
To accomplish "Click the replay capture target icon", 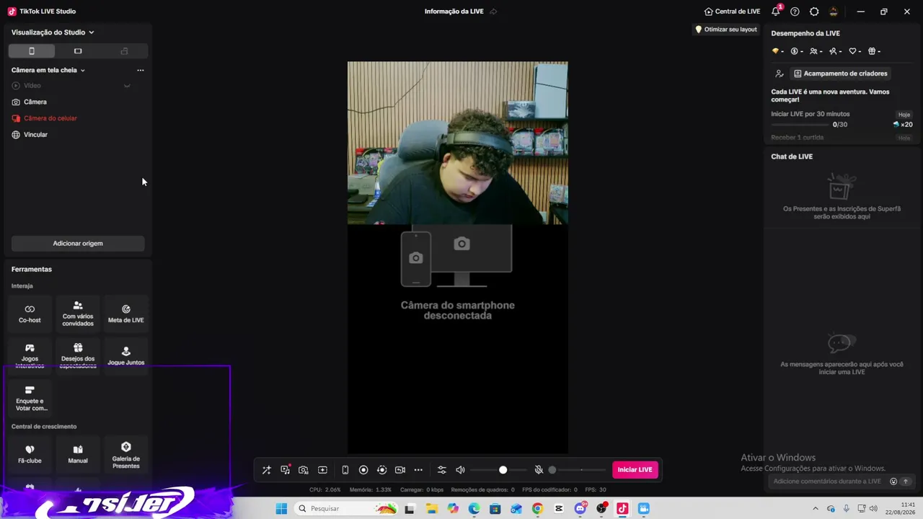I will [x=382, y=470].
